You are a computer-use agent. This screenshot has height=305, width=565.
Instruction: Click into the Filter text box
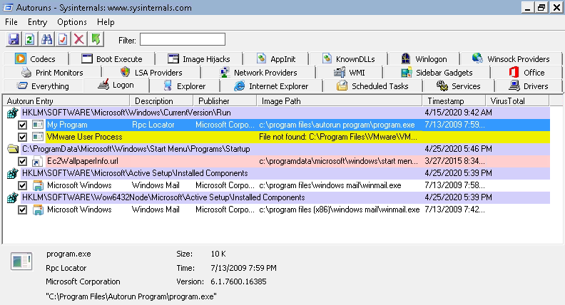pyautogui.click(x=182, y=39)
